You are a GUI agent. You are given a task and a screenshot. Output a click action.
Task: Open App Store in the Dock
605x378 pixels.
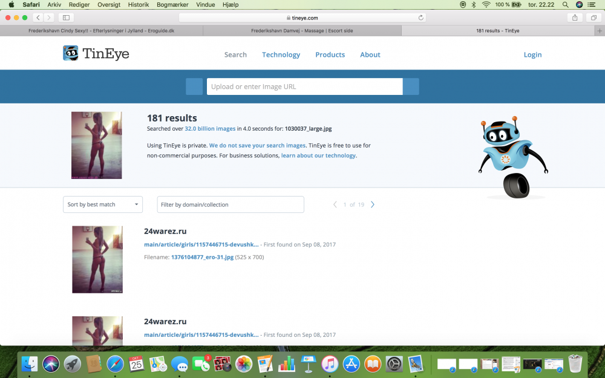pyautogui.click(x=351, y=363)
